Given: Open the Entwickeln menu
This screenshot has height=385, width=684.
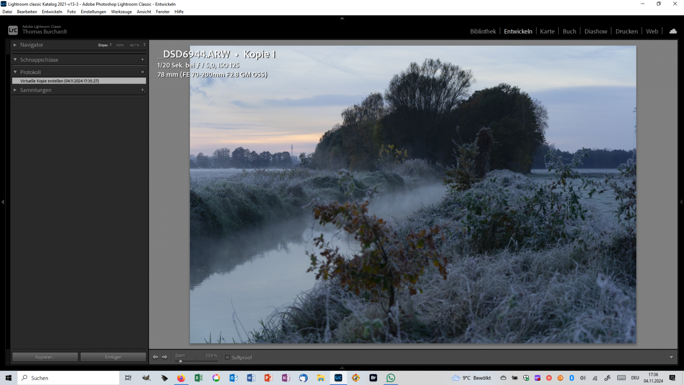Looking at the screenshot, I should (52, 12).
